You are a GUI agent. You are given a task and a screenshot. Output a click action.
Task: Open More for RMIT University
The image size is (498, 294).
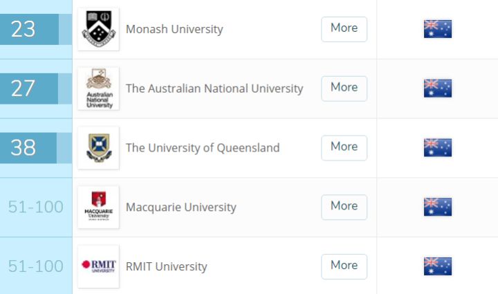click(x=344, y=266)
